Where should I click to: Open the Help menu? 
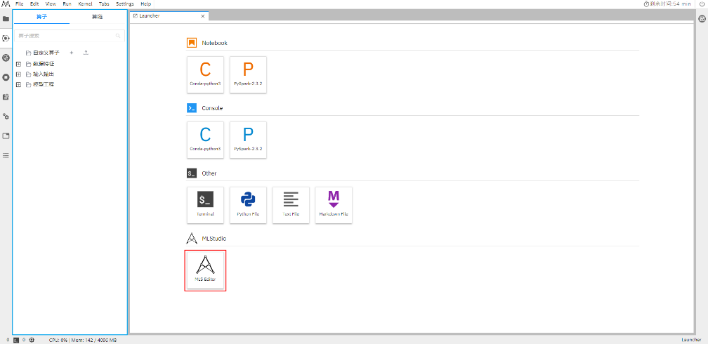click(x=146, y=4)
